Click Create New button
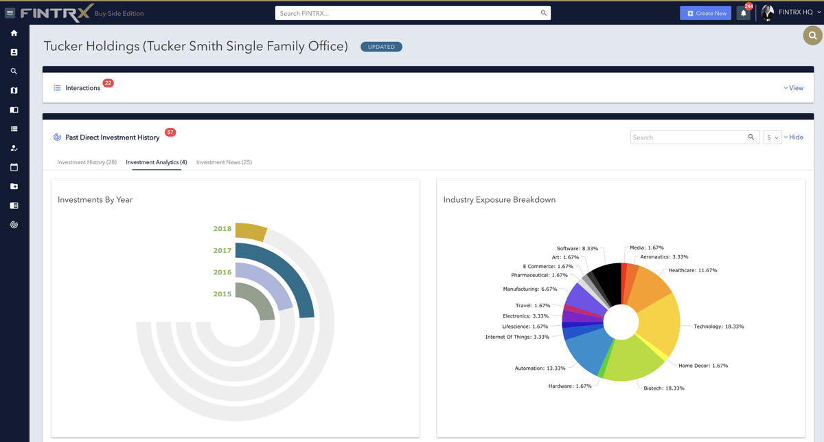Viewport: 824px width, 442px height. [x=705, y=13]
